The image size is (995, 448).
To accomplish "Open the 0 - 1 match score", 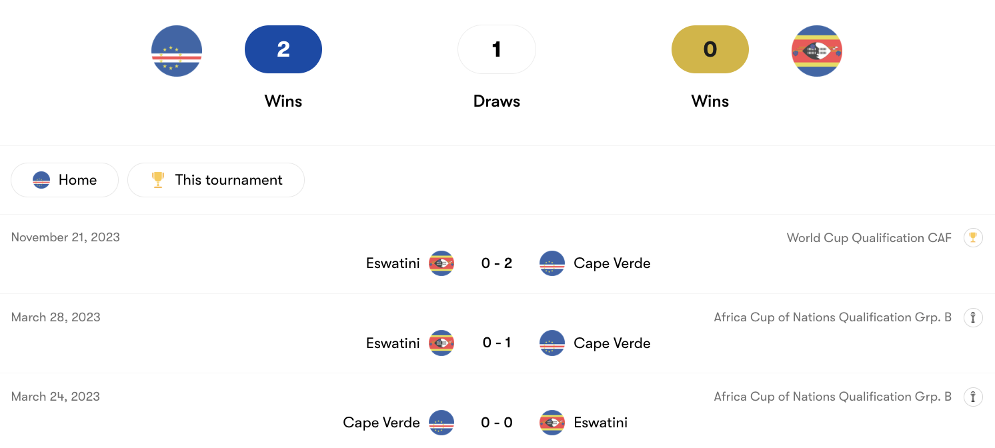I will click(497, 343).
